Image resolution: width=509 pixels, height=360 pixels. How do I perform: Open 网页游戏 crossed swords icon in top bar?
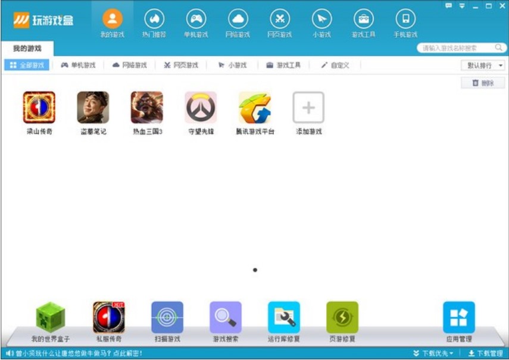280,20
